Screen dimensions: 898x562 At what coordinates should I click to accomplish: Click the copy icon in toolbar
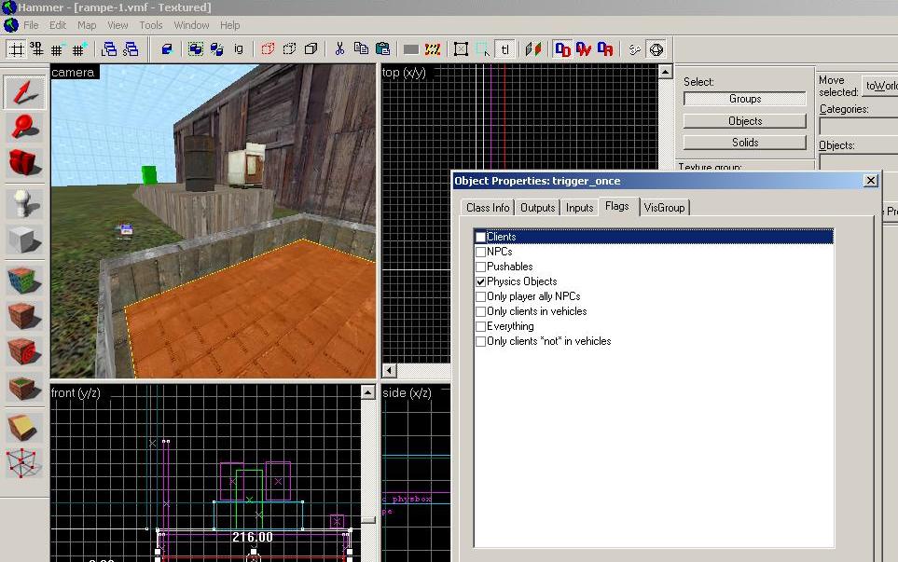click(x=361, y=49)
